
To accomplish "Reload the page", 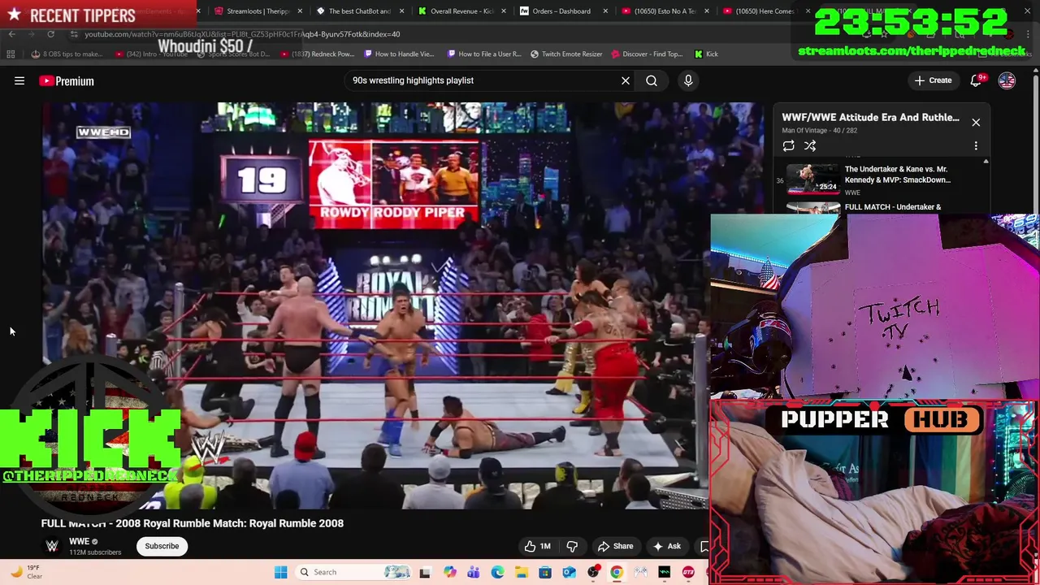I will [50, 34].
